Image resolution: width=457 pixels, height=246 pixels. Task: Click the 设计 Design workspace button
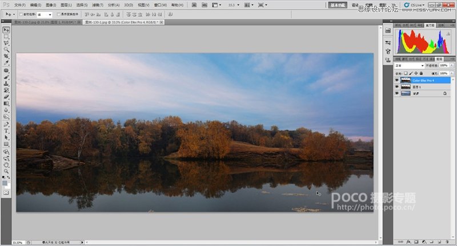(x=355, y=5)
